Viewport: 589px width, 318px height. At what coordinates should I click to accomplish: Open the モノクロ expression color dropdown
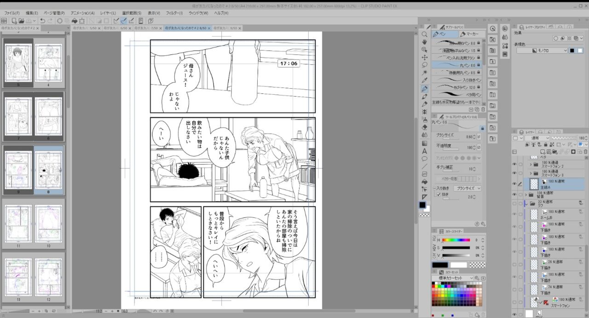pyautogui.click(x=542, y=51)
